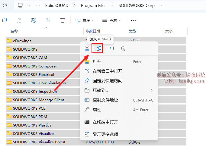Expand the chevron after SolidSQUAD
Viewport: 206px width, 153px height.
pos(75,5)
